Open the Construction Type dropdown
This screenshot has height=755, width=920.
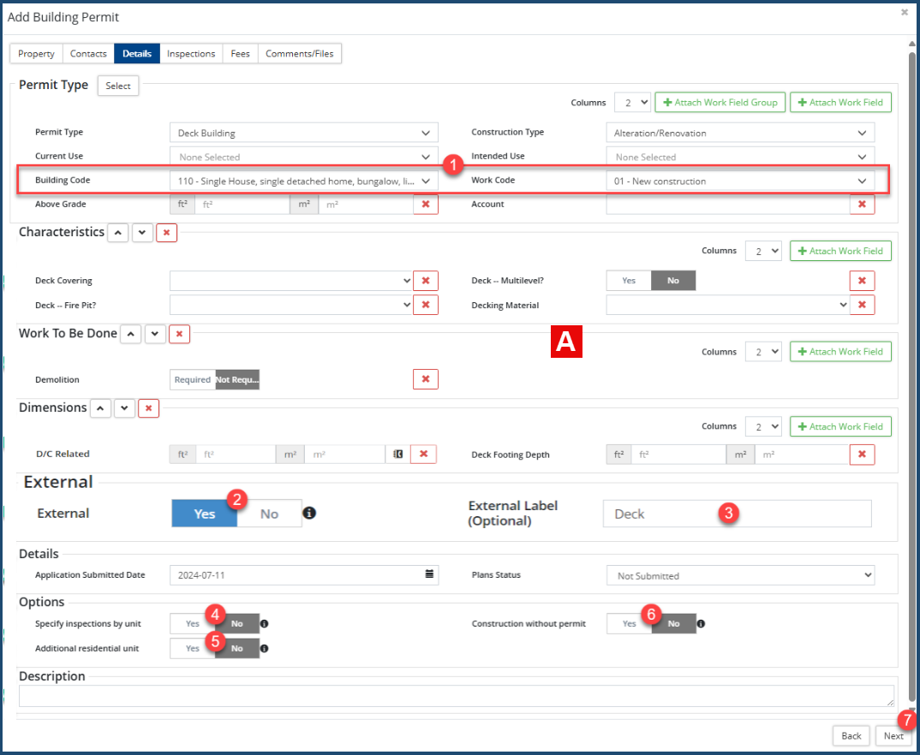tap(740, 133)
